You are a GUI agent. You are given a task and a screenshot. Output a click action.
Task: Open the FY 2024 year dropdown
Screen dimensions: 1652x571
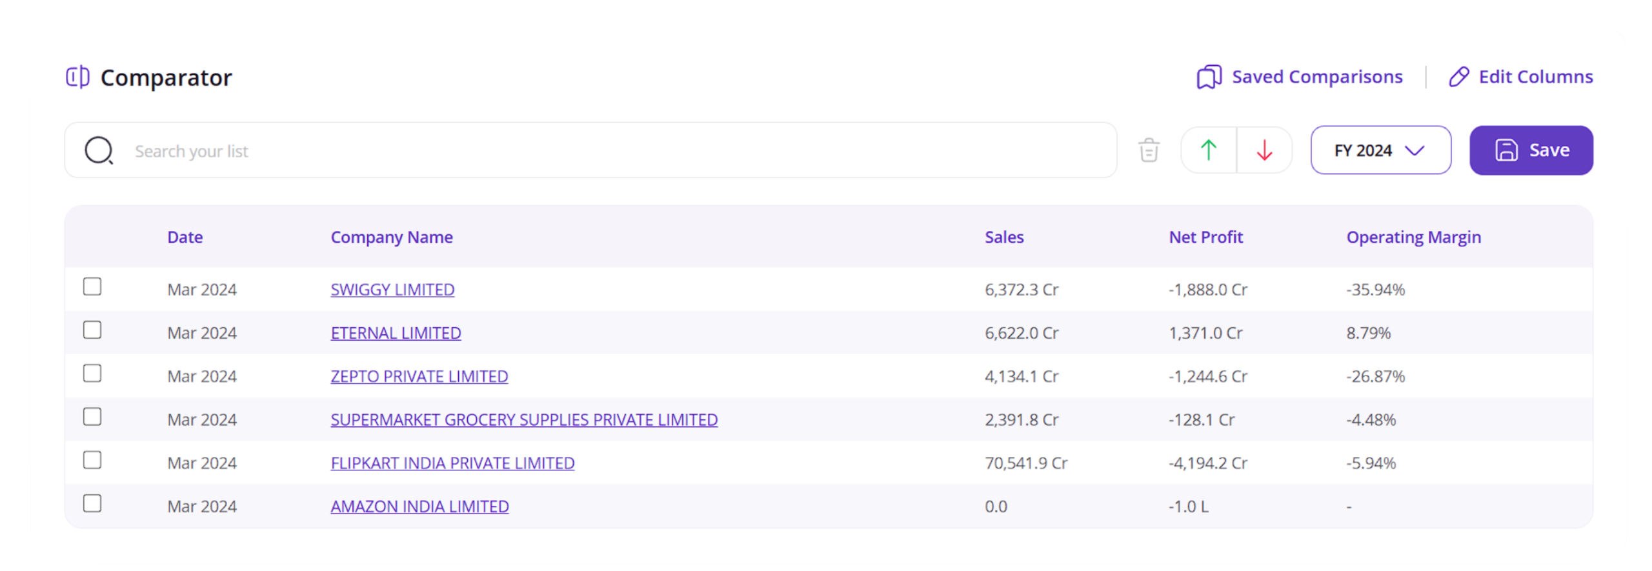point(1380,150)
